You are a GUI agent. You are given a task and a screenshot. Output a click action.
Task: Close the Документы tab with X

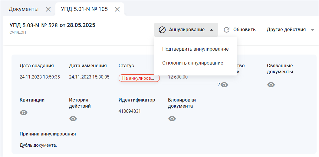point(48,9)
